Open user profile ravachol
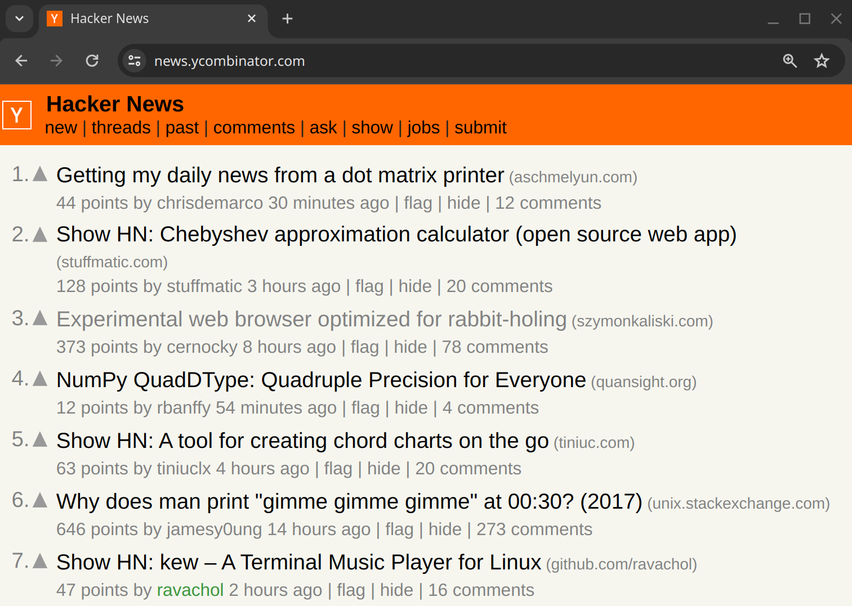Screen dimensions: 852x606 (x=190, y=590)
